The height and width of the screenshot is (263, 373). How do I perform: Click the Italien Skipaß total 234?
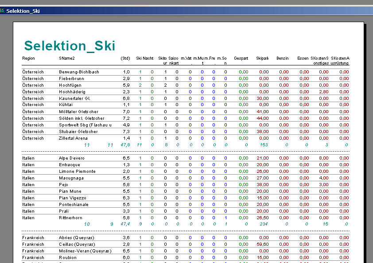(265, 224)
